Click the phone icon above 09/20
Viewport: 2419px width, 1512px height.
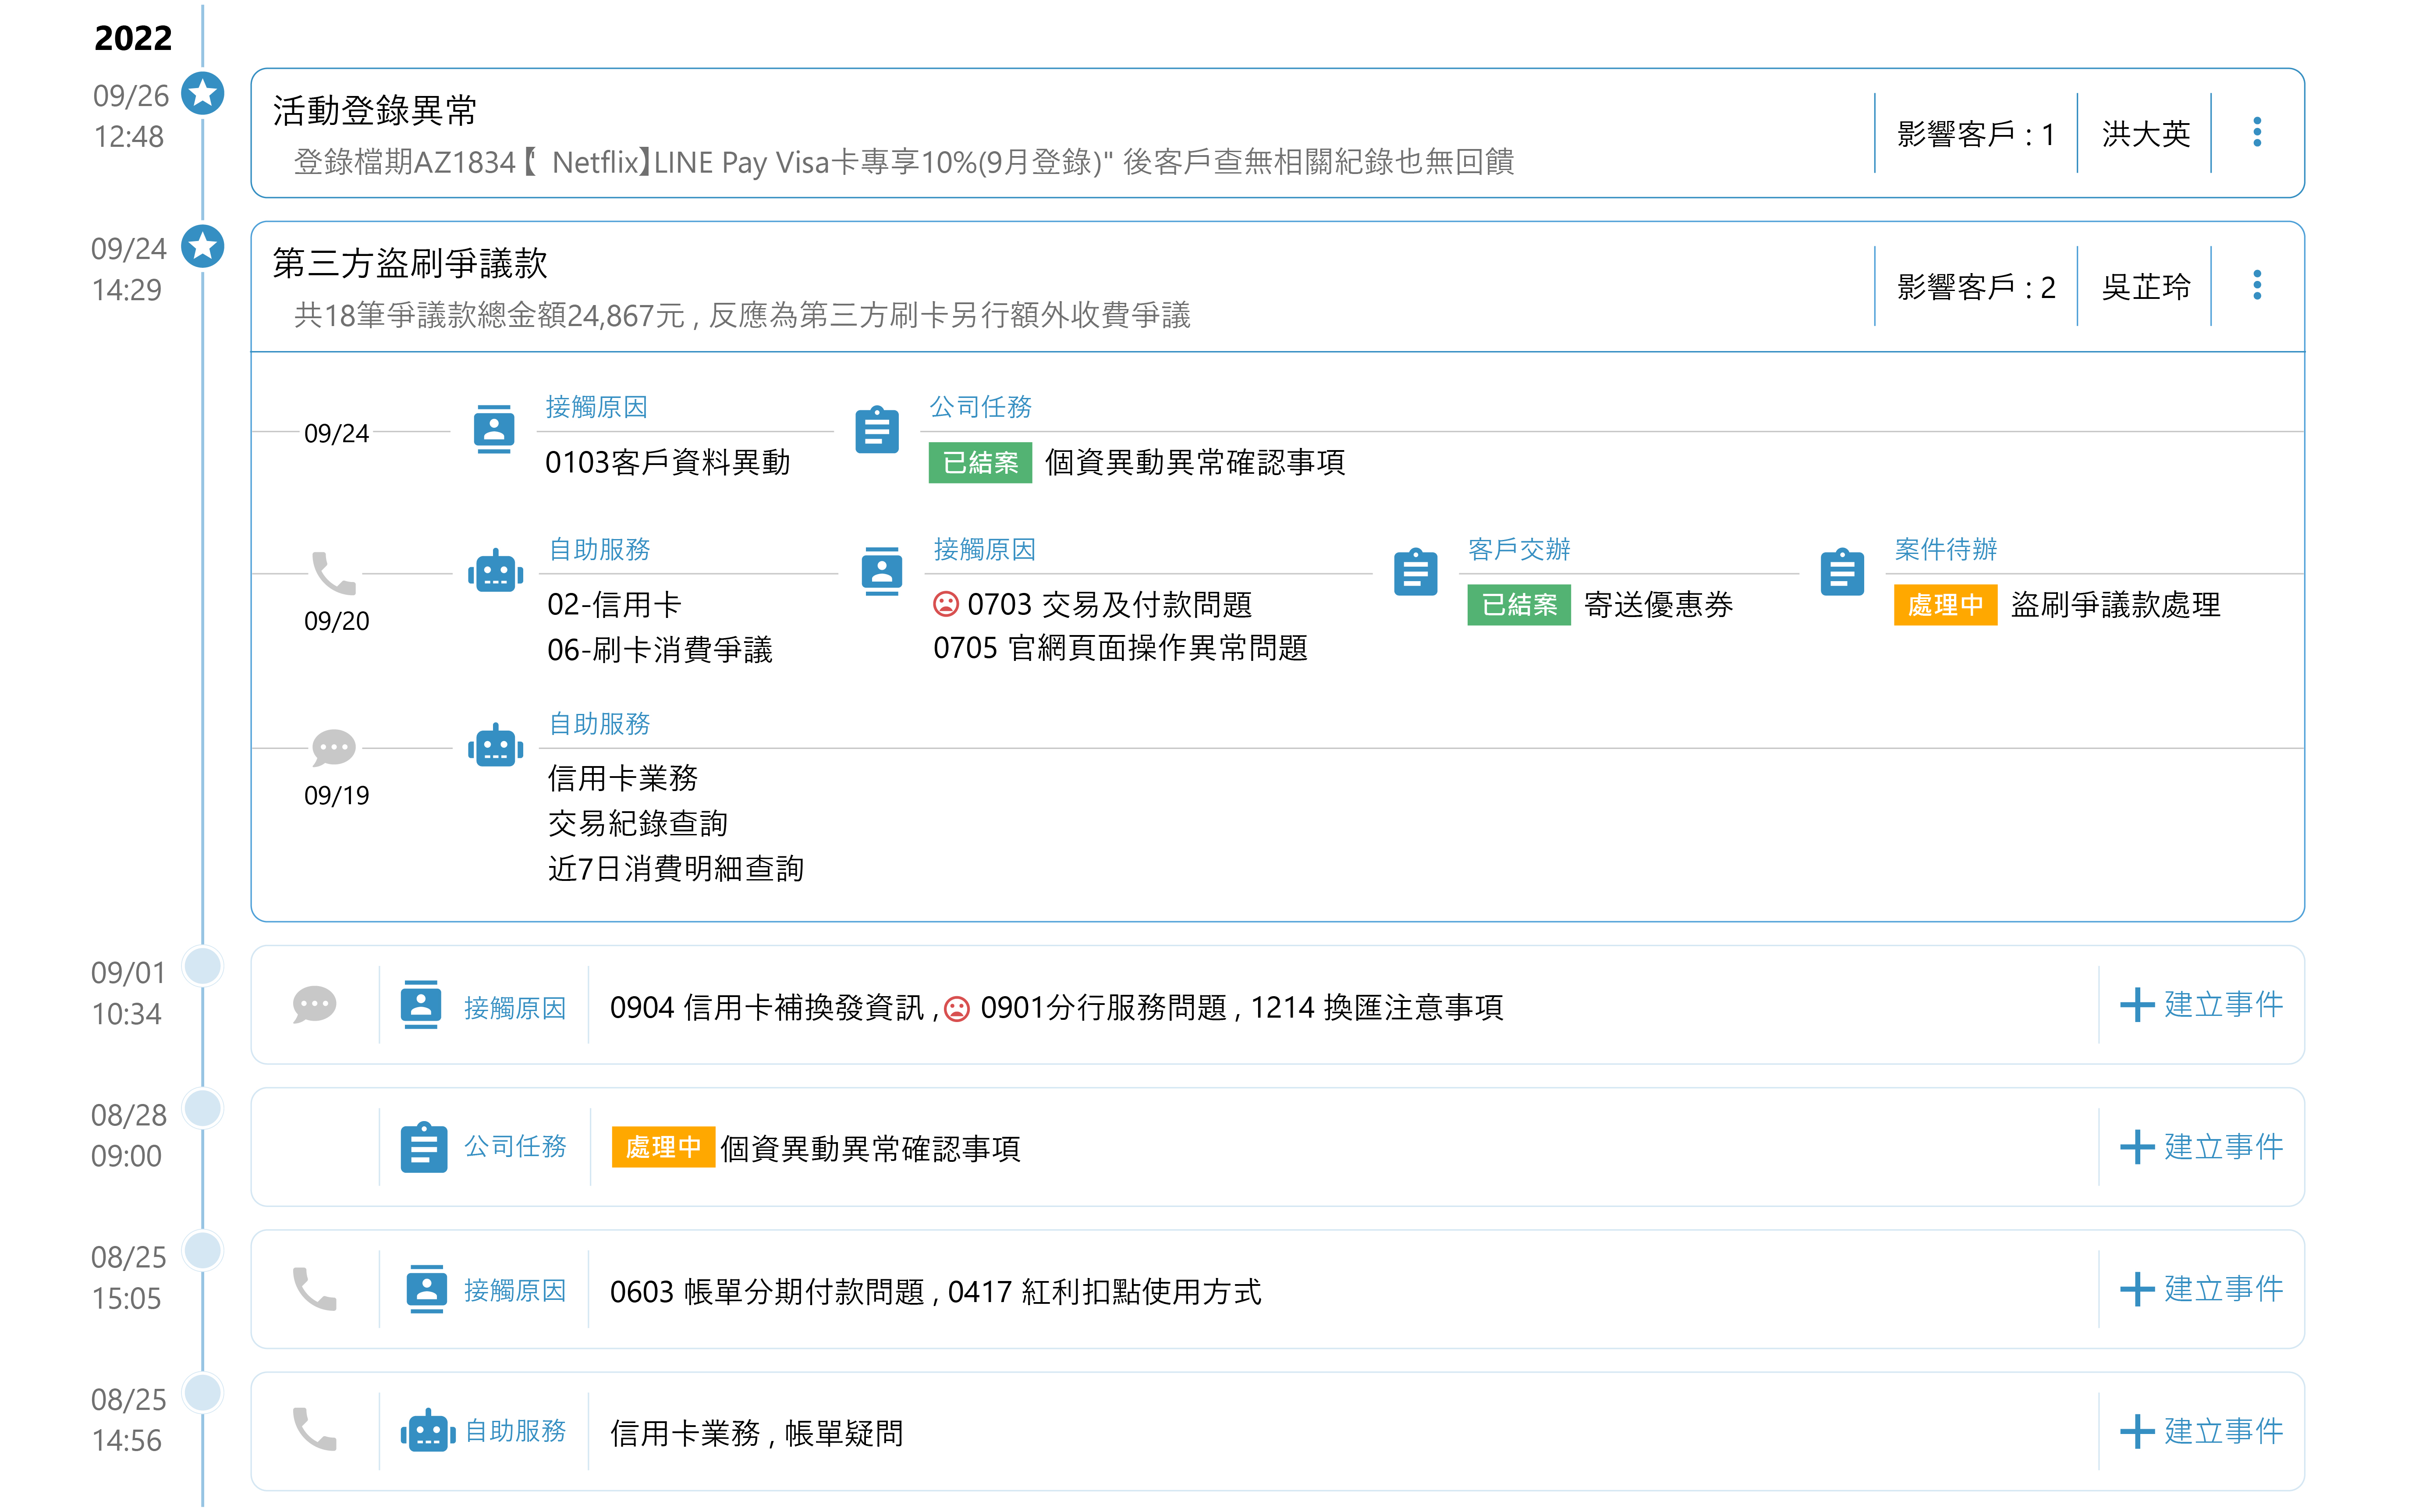(334, 573)
